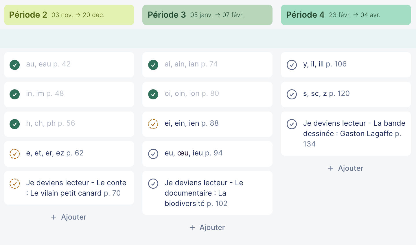Add a new item to Période 4
416x245 pixels.
coord(346,168)
